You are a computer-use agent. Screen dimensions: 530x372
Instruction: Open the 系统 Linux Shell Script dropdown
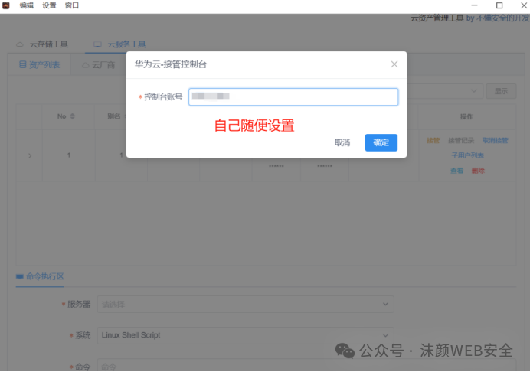click(x=245, y=335)
